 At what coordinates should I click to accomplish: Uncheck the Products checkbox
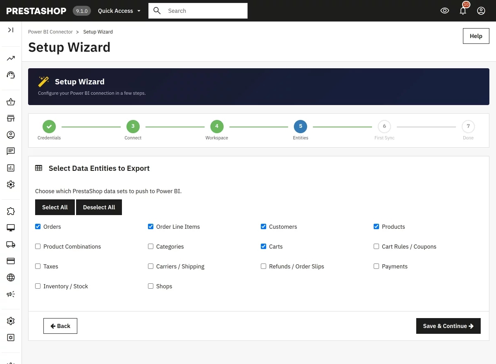pos(377,227)
